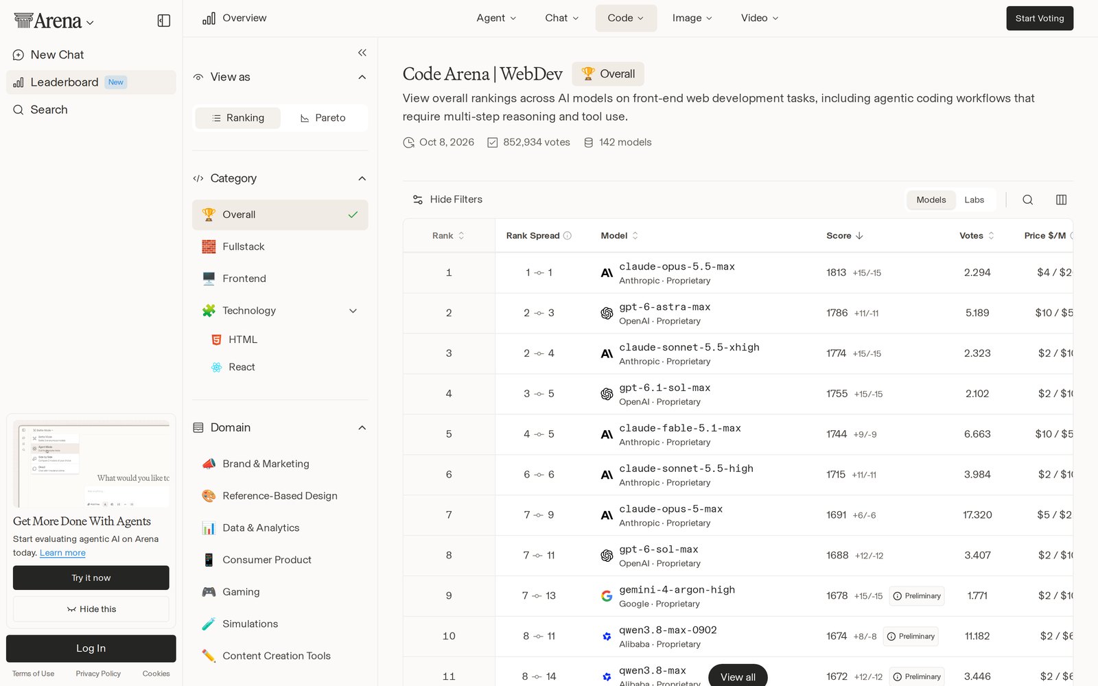Collapse the filters panel with double-chevron icon
The image size is (1098, 686).
[362, 53]
